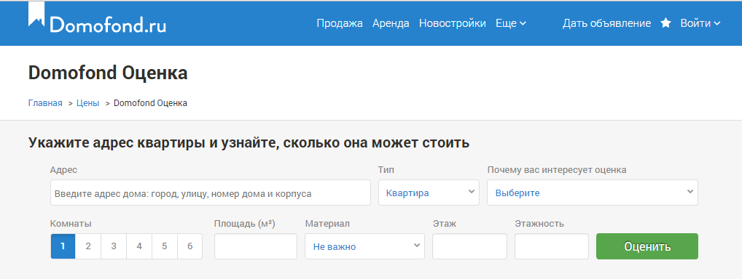Click Дать объявление link
The image size is (742, 279).
point(606,23)
